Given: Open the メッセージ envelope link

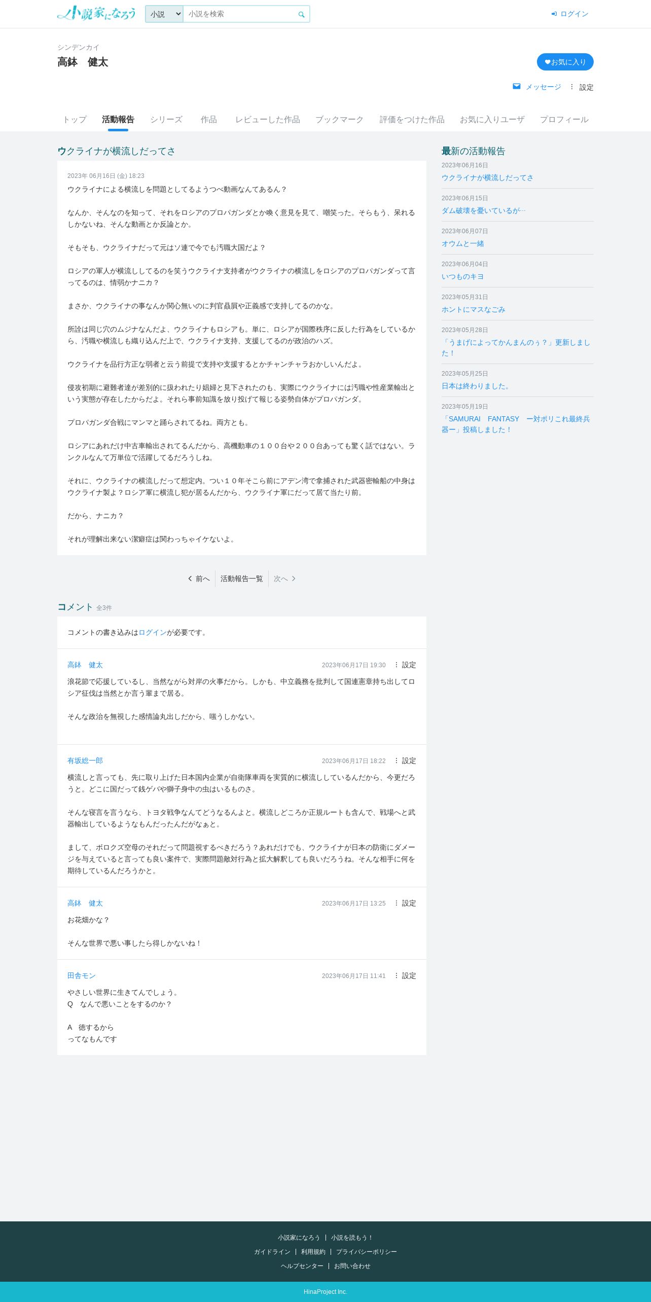Looking at the screenshot, I should click(x=537, y=87).
